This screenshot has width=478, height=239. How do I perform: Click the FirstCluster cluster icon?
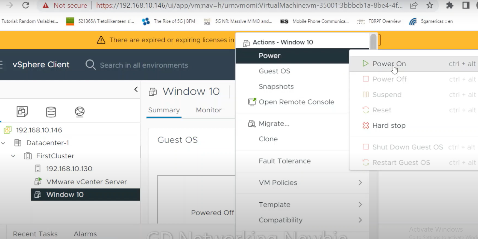pos(28,156)
